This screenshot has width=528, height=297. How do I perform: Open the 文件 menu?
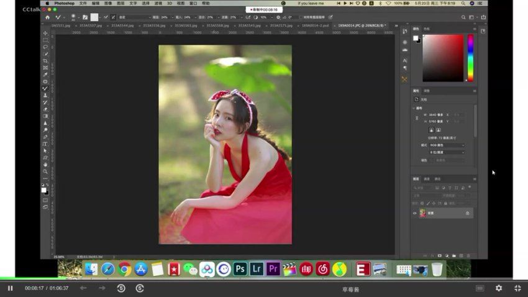pos(83,3)
